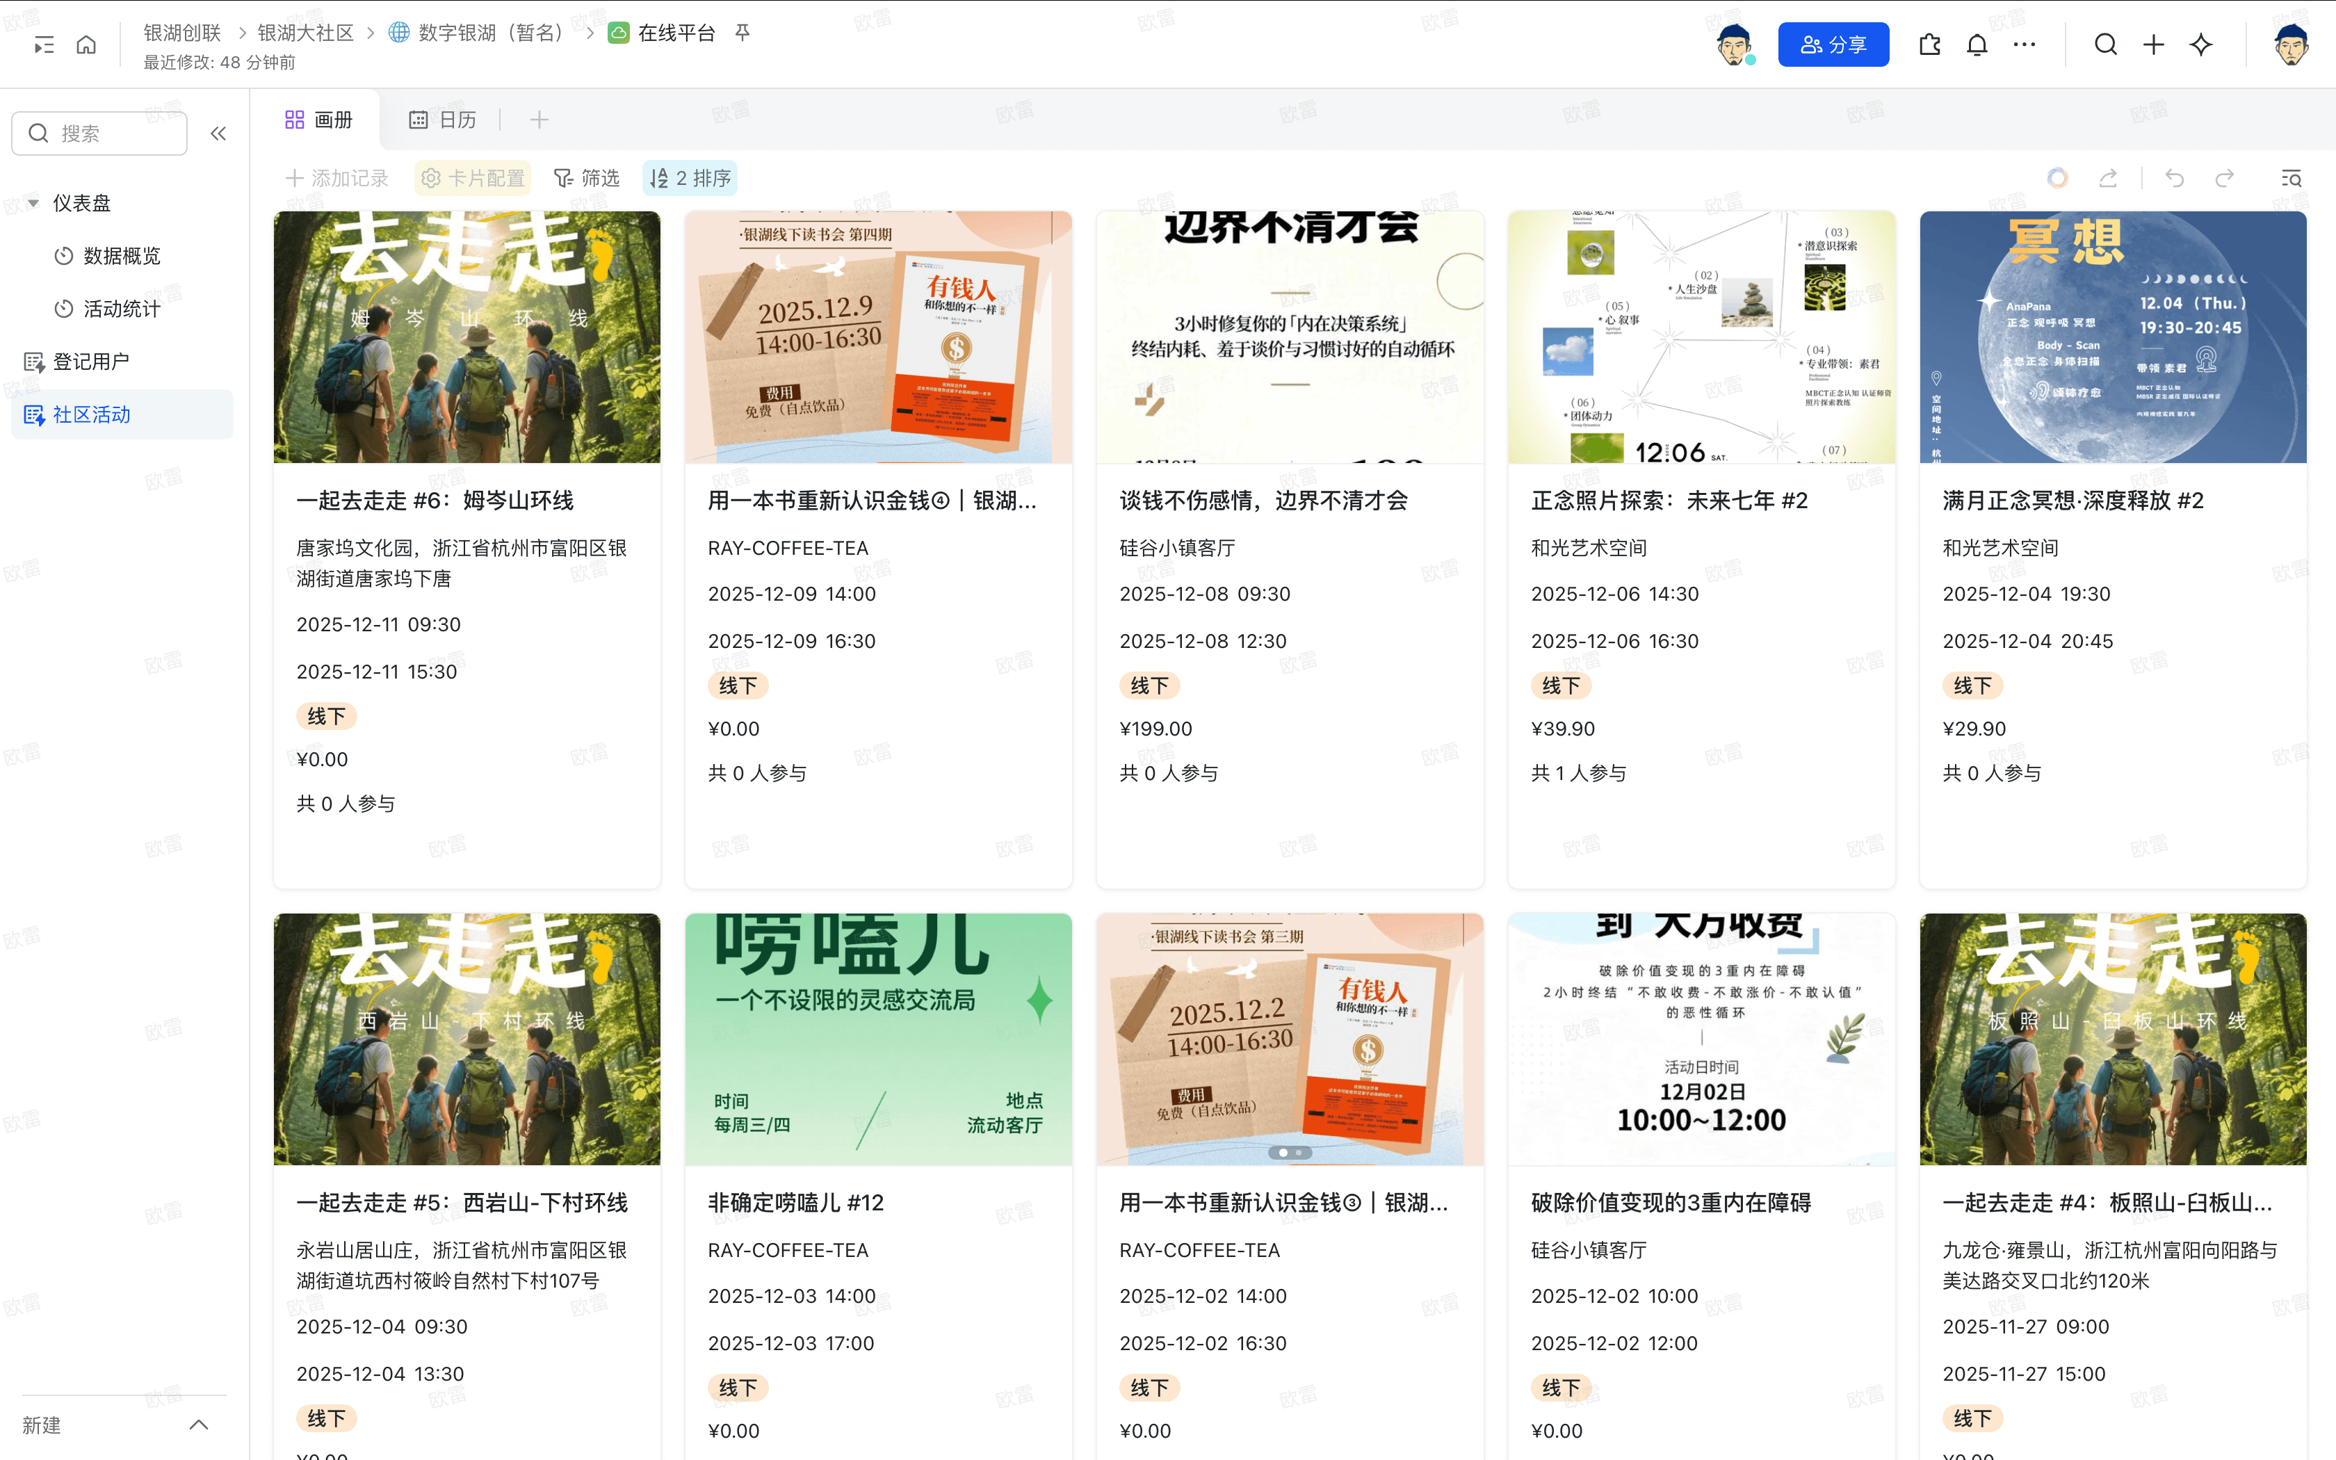This screenshot has width=2336, height=1460.
Task: Click the 分享 share button
Action: (x=1833, y=43)
